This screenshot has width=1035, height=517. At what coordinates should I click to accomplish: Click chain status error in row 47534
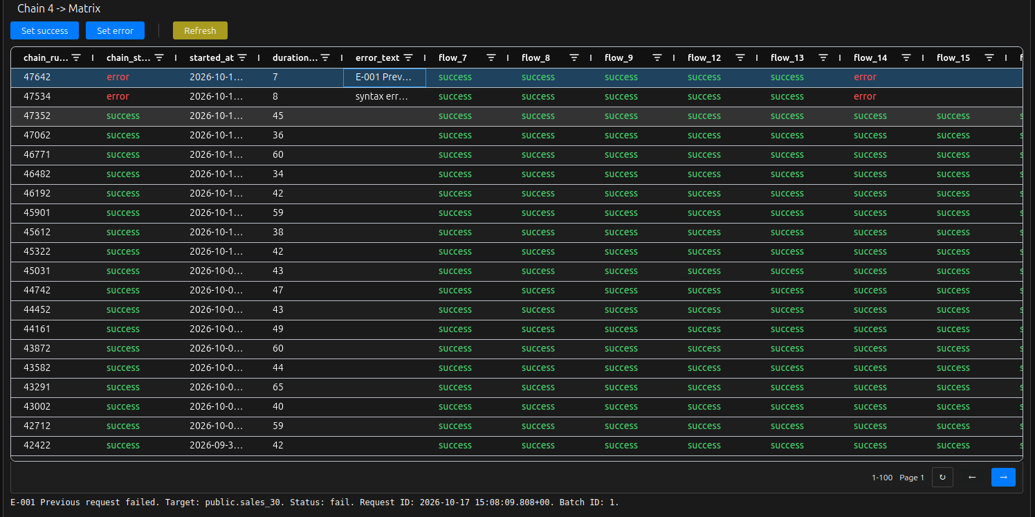coord(136,96)
